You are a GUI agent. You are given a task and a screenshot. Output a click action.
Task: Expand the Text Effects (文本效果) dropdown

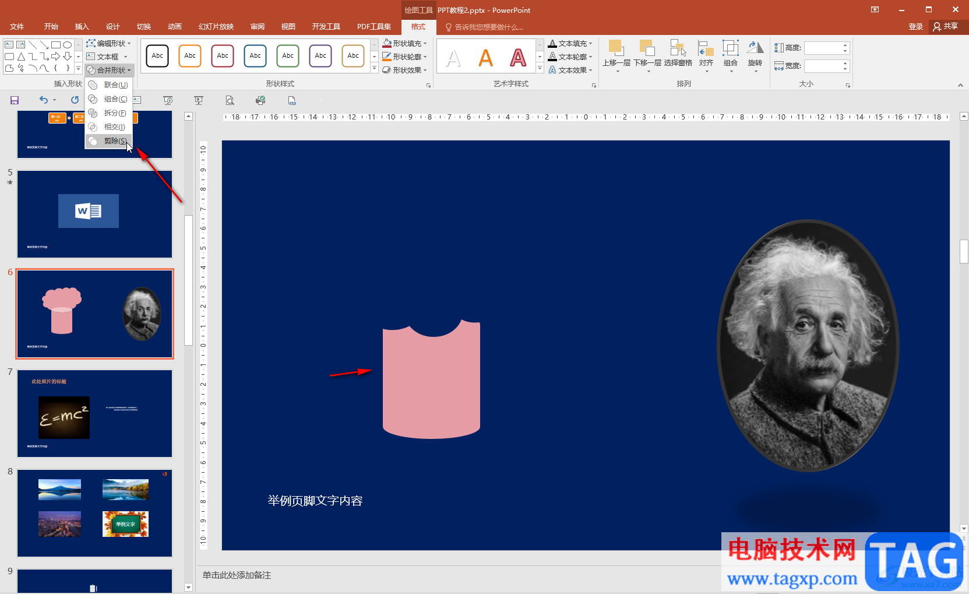pos(570,70)
